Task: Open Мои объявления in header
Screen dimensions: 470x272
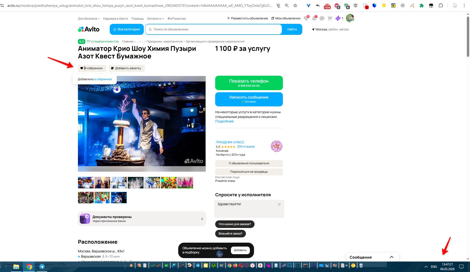Action: point(286,18)
